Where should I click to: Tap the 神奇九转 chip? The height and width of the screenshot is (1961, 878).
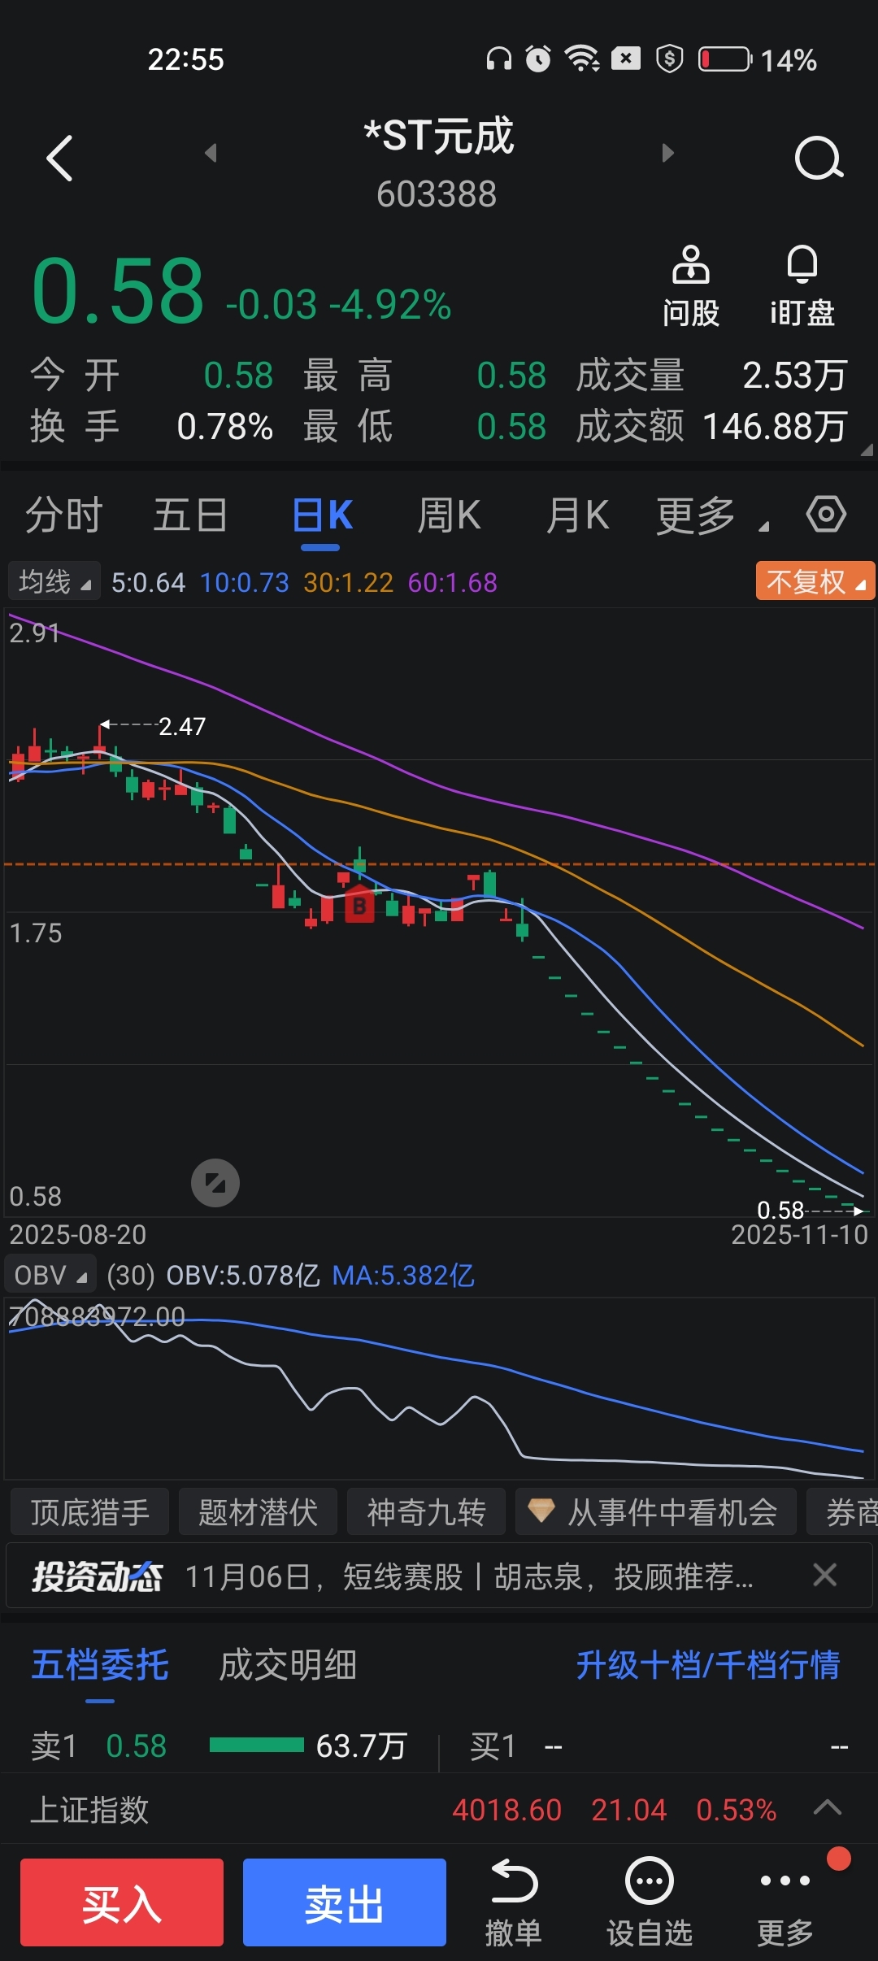tap(426, 1512)
